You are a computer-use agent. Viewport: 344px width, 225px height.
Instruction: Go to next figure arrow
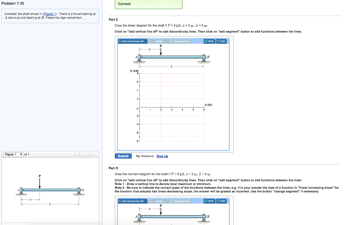point(90,154)
